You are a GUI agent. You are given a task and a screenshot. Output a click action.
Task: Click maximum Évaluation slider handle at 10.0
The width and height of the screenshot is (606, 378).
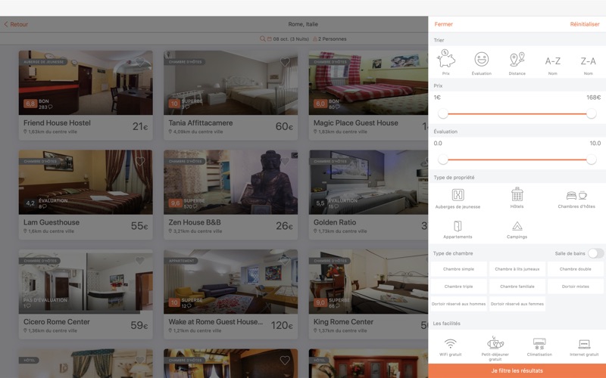[591, 160]
